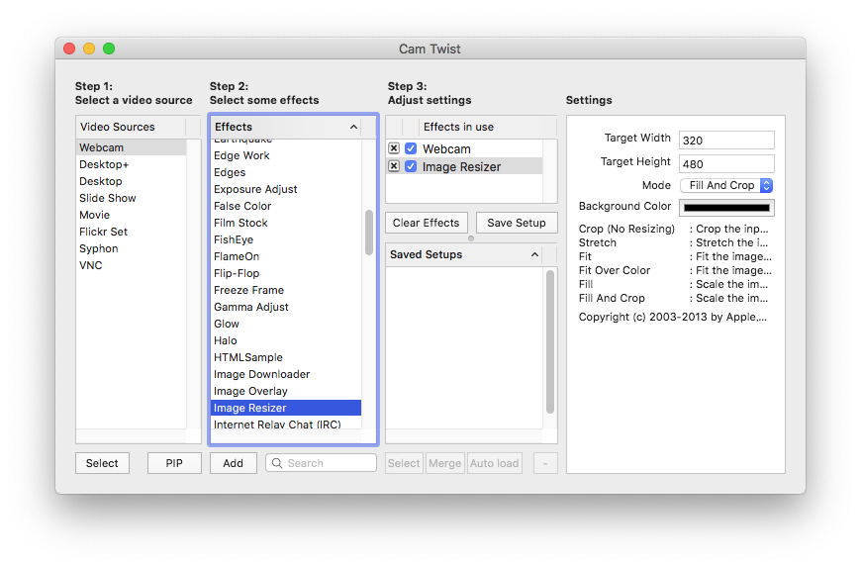Select the FlameOn effect
Screen dimensions: 861x567
tap(286, 257)
